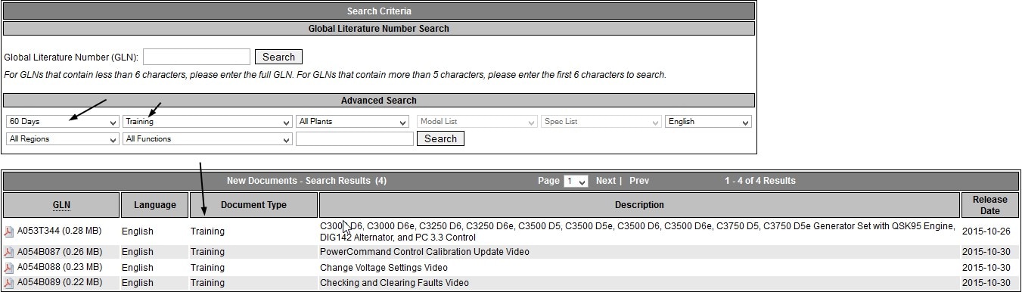
Task: Open the All Functions dropdown
Action: click(207, 139)
